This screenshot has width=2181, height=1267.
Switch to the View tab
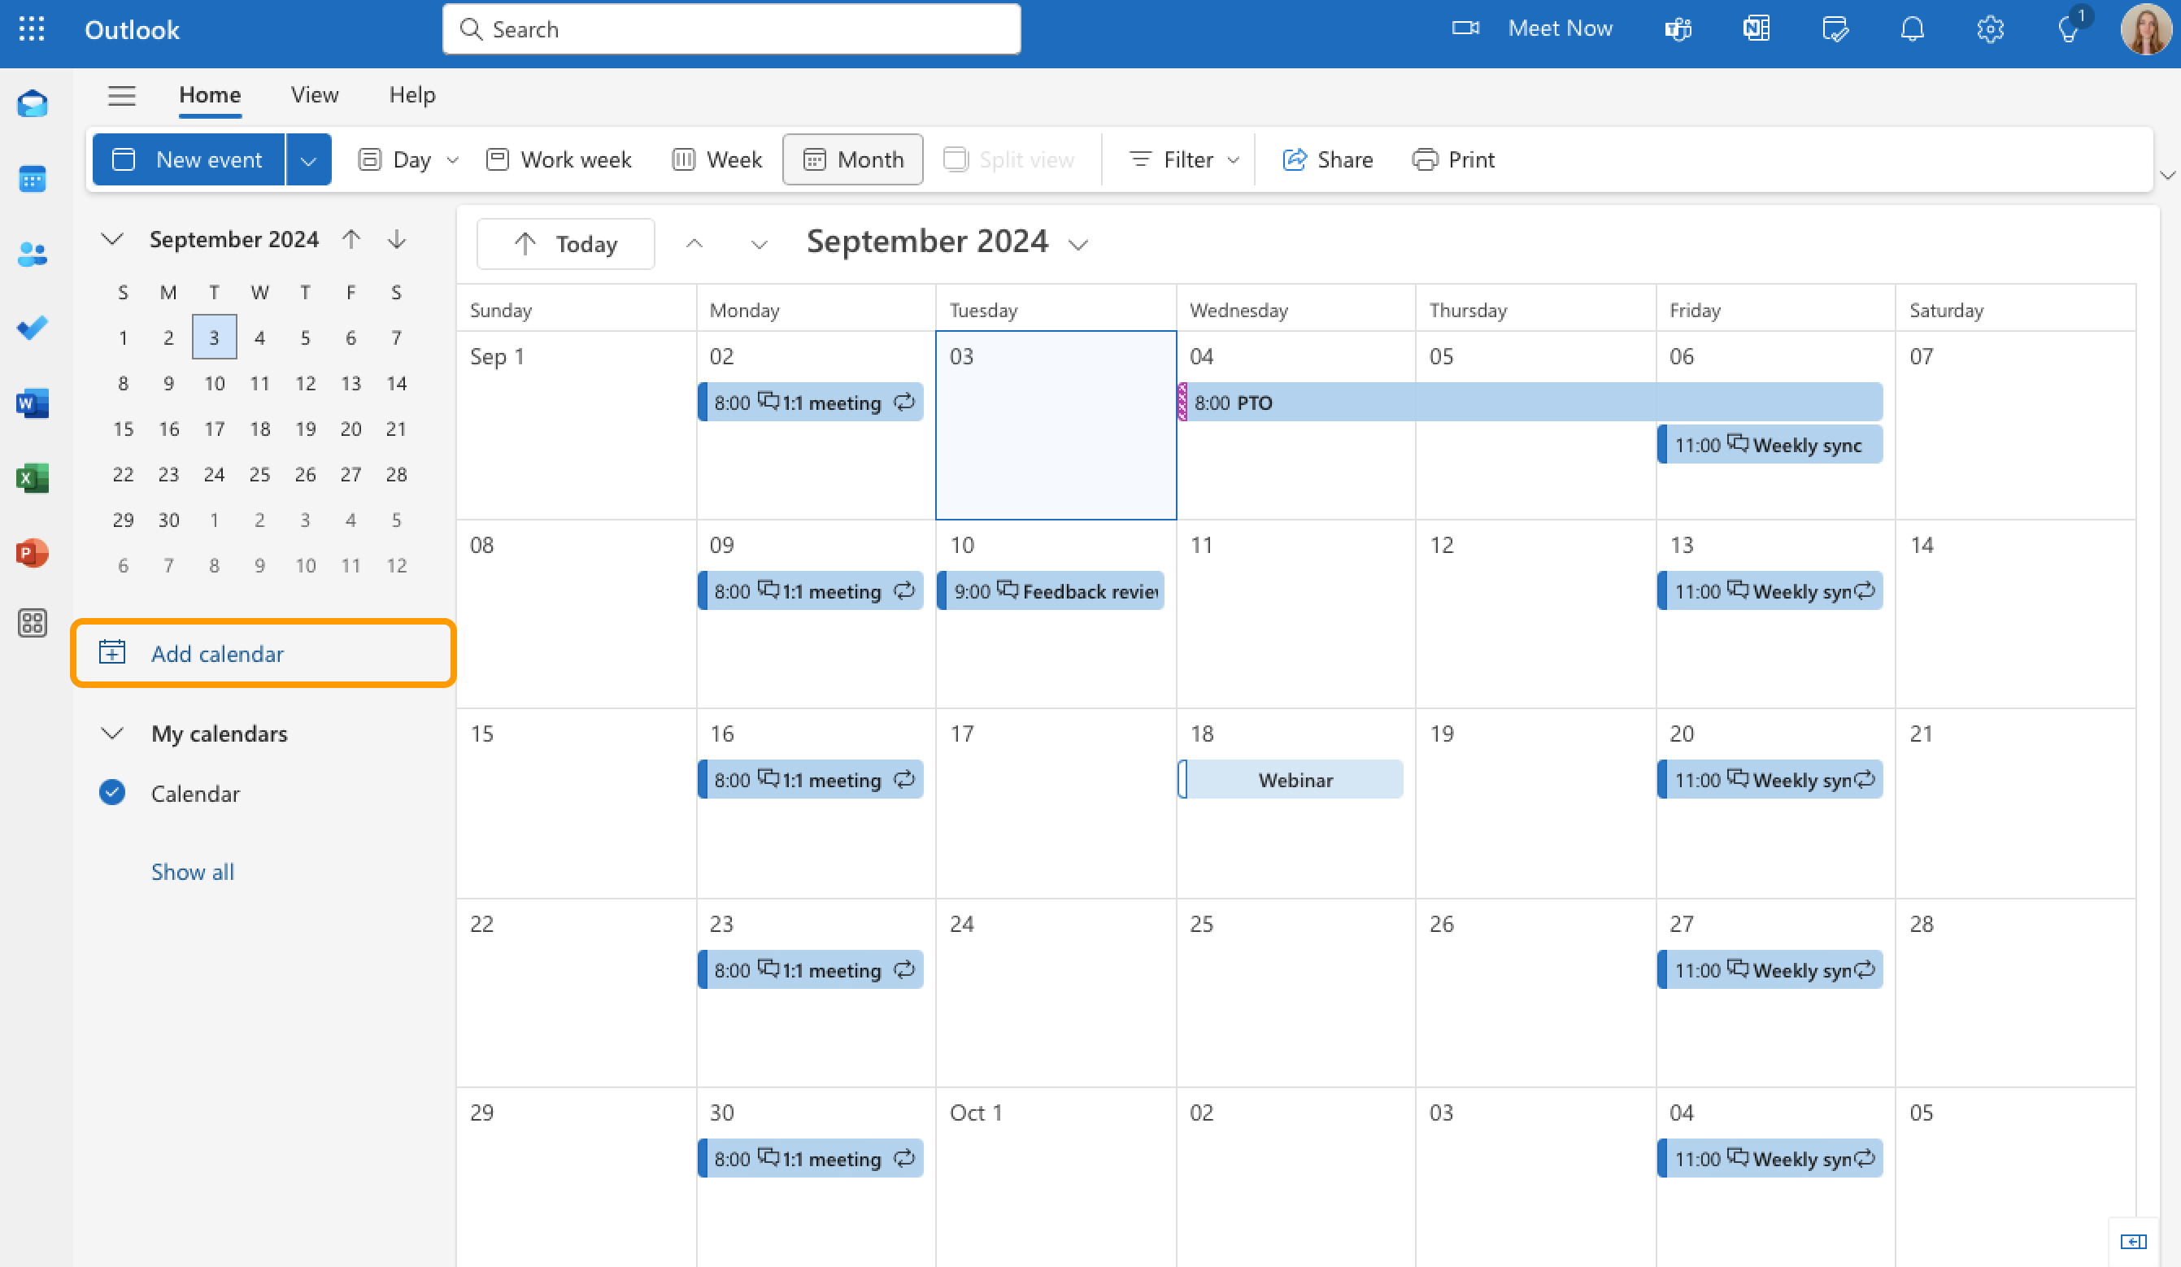click(x=313, y=95)
